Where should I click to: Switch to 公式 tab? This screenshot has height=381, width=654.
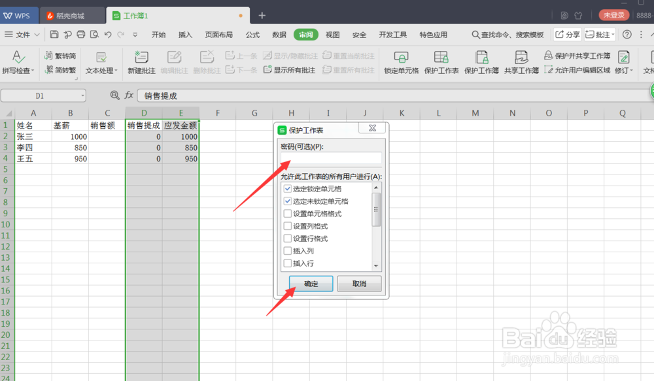tap(252, 35)
